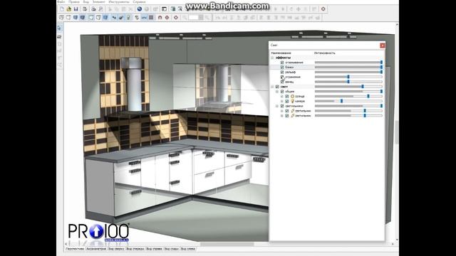Disable the камера light checkbox
456x256 pixels.
coord(287,101)
